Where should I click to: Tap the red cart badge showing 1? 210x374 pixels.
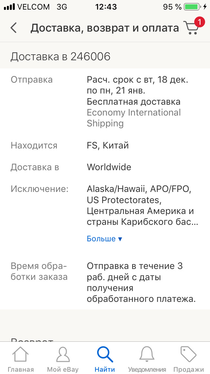199,22
